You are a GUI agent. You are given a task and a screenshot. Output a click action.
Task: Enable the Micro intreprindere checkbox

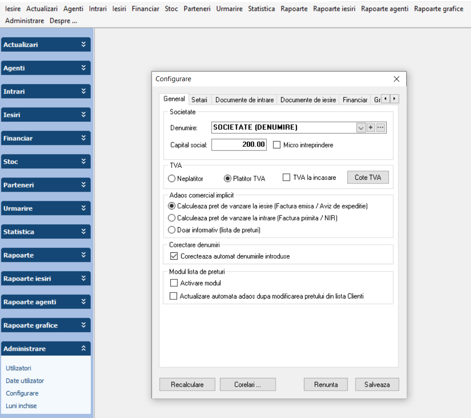(276, 145)
